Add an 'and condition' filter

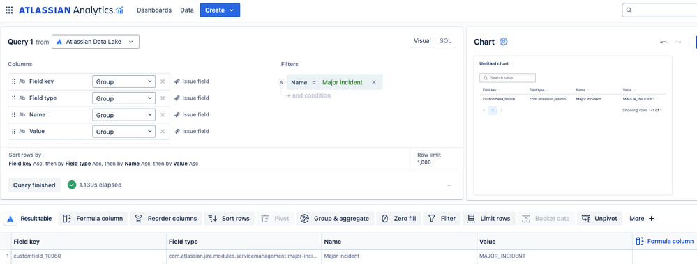(x=308, y=95)
